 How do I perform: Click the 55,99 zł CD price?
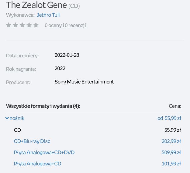173,130
